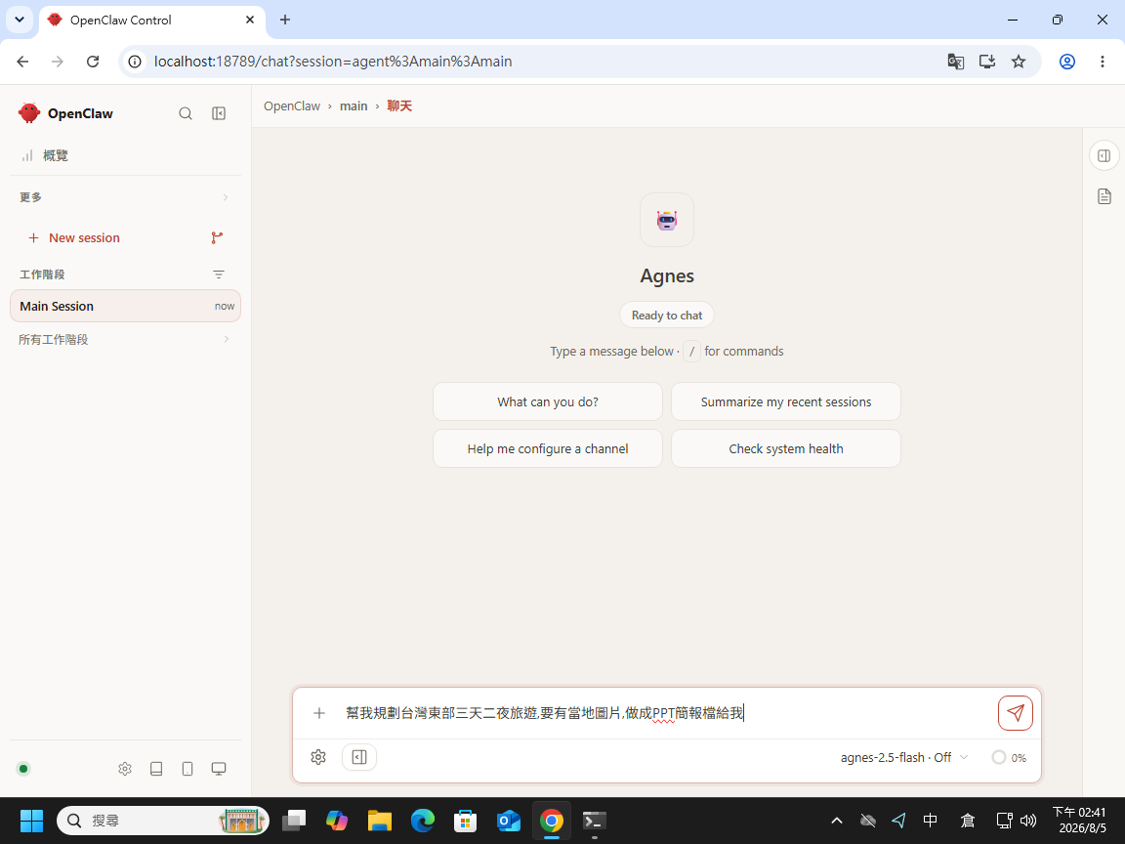
Task: Click the search icon in OpenClaw sidebar
Action: point(186,113)
